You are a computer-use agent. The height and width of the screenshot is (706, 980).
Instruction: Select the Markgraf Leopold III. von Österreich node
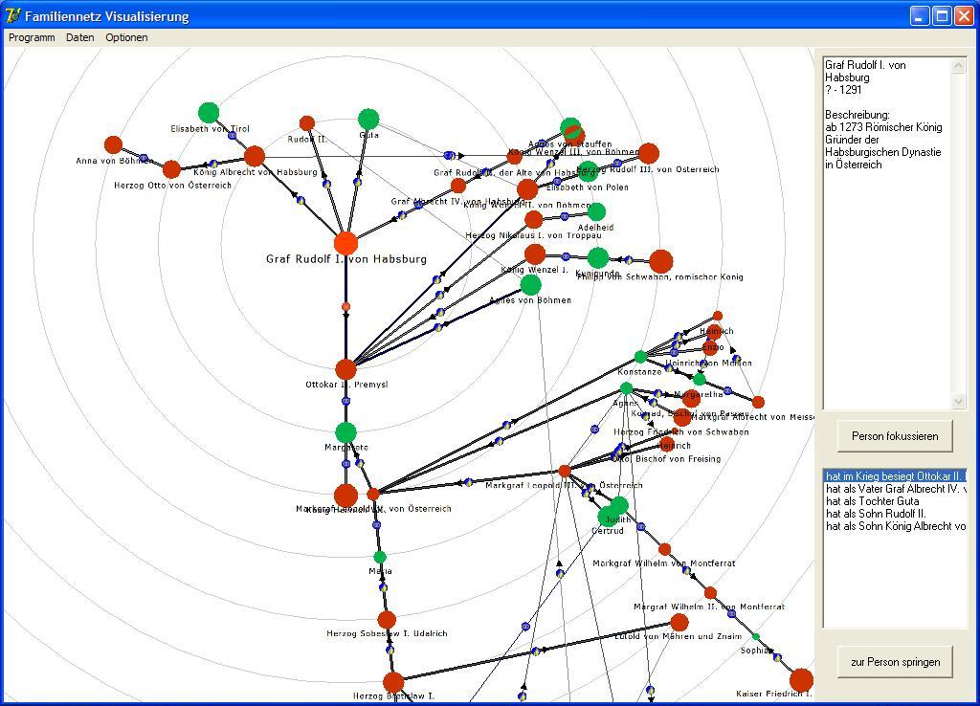(x=565, y=471)
